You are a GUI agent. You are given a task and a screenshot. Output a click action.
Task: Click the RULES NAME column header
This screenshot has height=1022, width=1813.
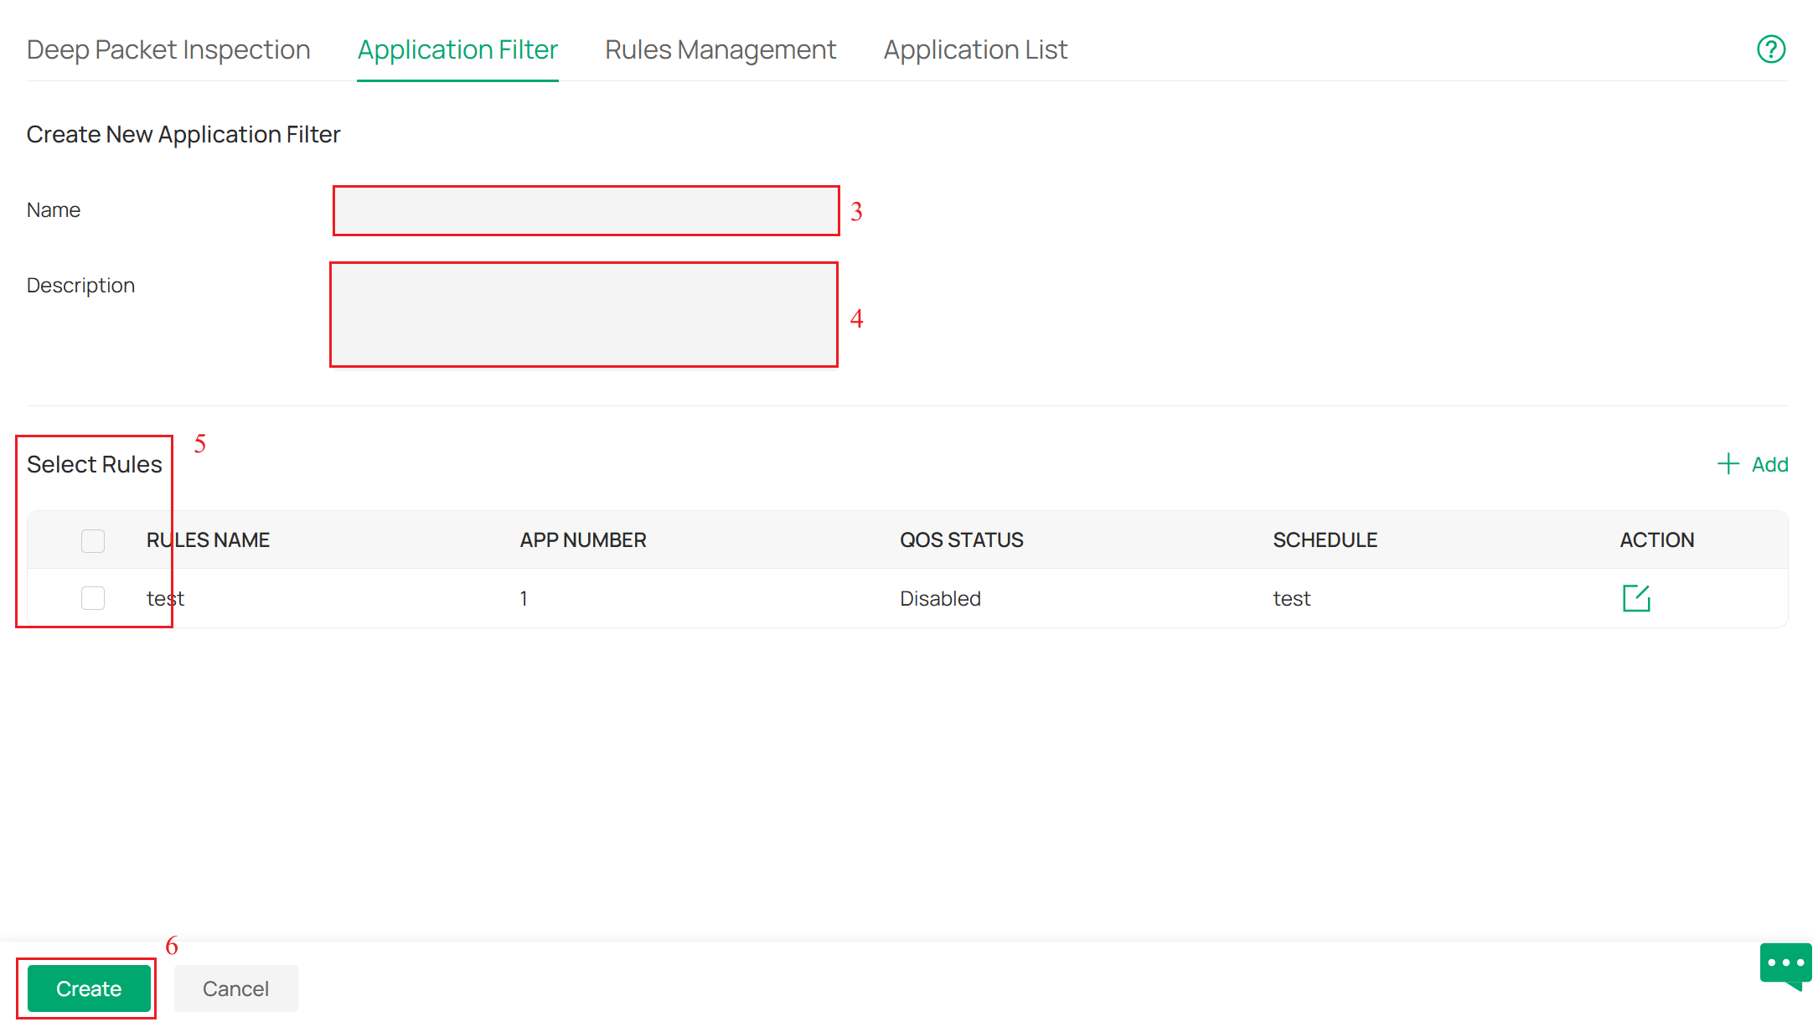[207, 539]
